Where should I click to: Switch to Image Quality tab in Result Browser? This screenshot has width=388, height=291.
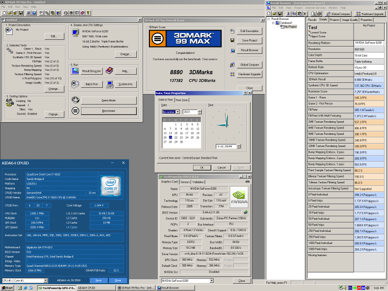[x=350, y=20]
